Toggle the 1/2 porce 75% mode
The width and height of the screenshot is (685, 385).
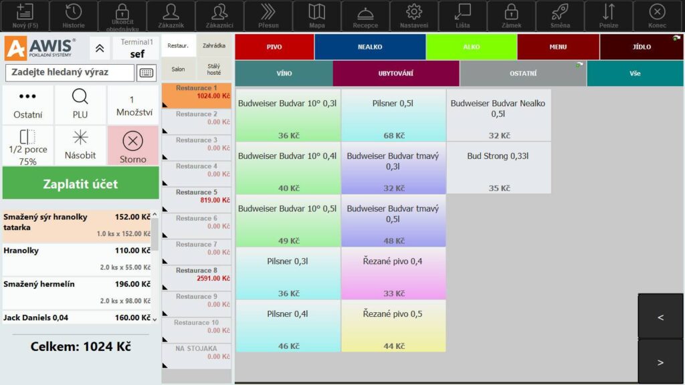[27, 145]
